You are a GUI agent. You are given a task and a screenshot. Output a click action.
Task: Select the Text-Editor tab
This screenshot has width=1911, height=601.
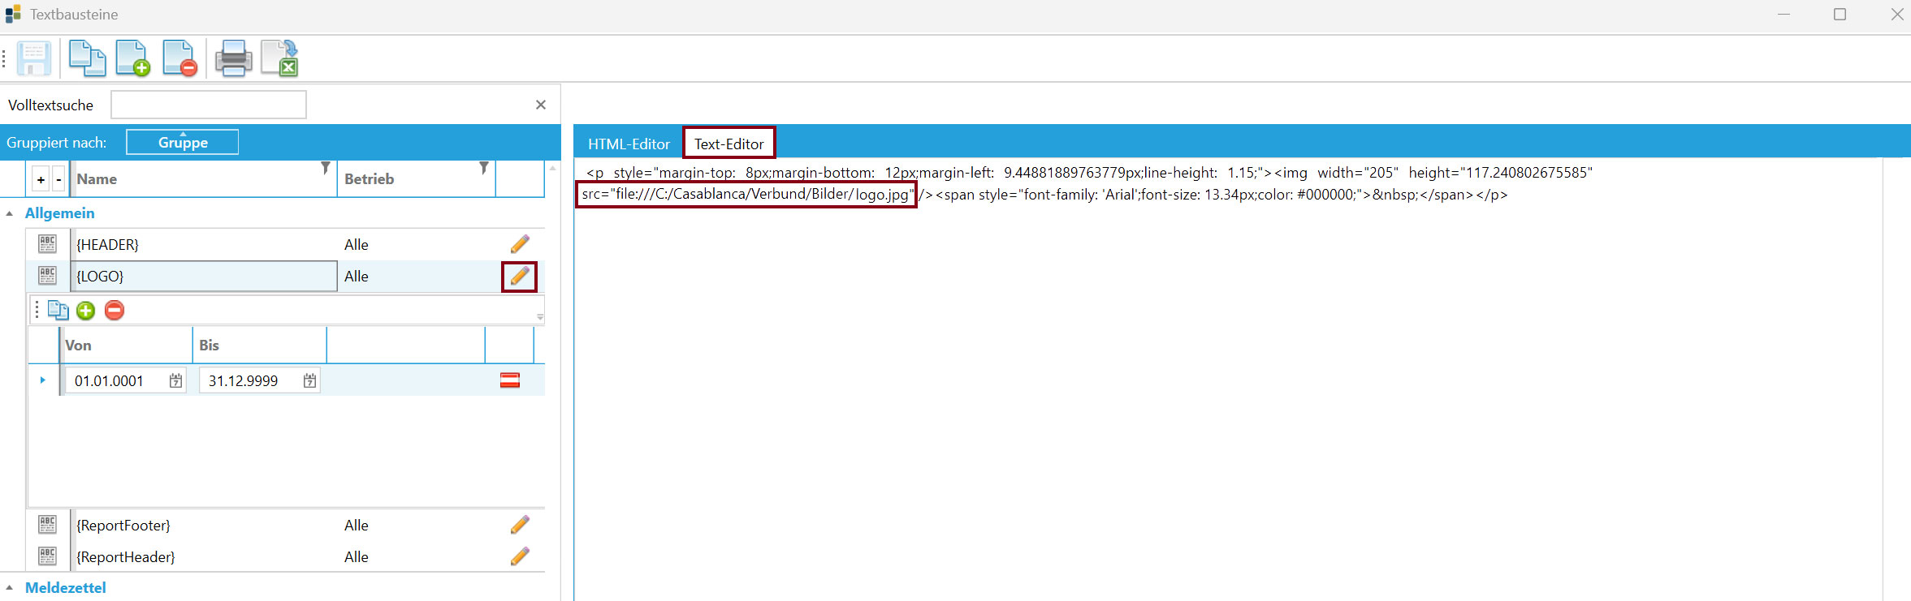[x=729, y=144]
